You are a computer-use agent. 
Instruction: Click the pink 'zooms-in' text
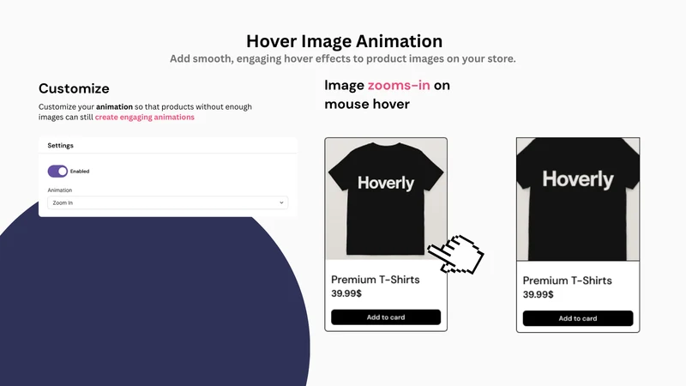[x=399, y=85]
